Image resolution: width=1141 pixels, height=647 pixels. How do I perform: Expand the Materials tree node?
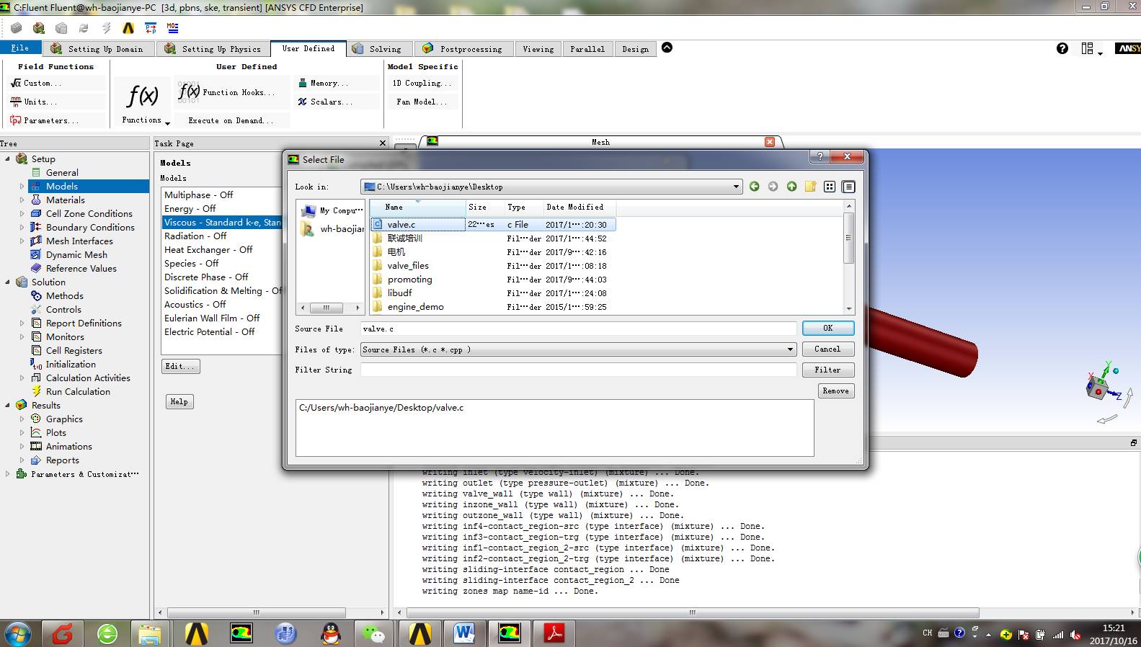click(22, 200)
